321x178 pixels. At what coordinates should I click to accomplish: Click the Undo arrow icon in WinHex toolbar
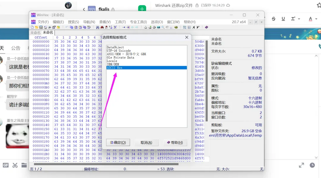(x=67, y=27)
